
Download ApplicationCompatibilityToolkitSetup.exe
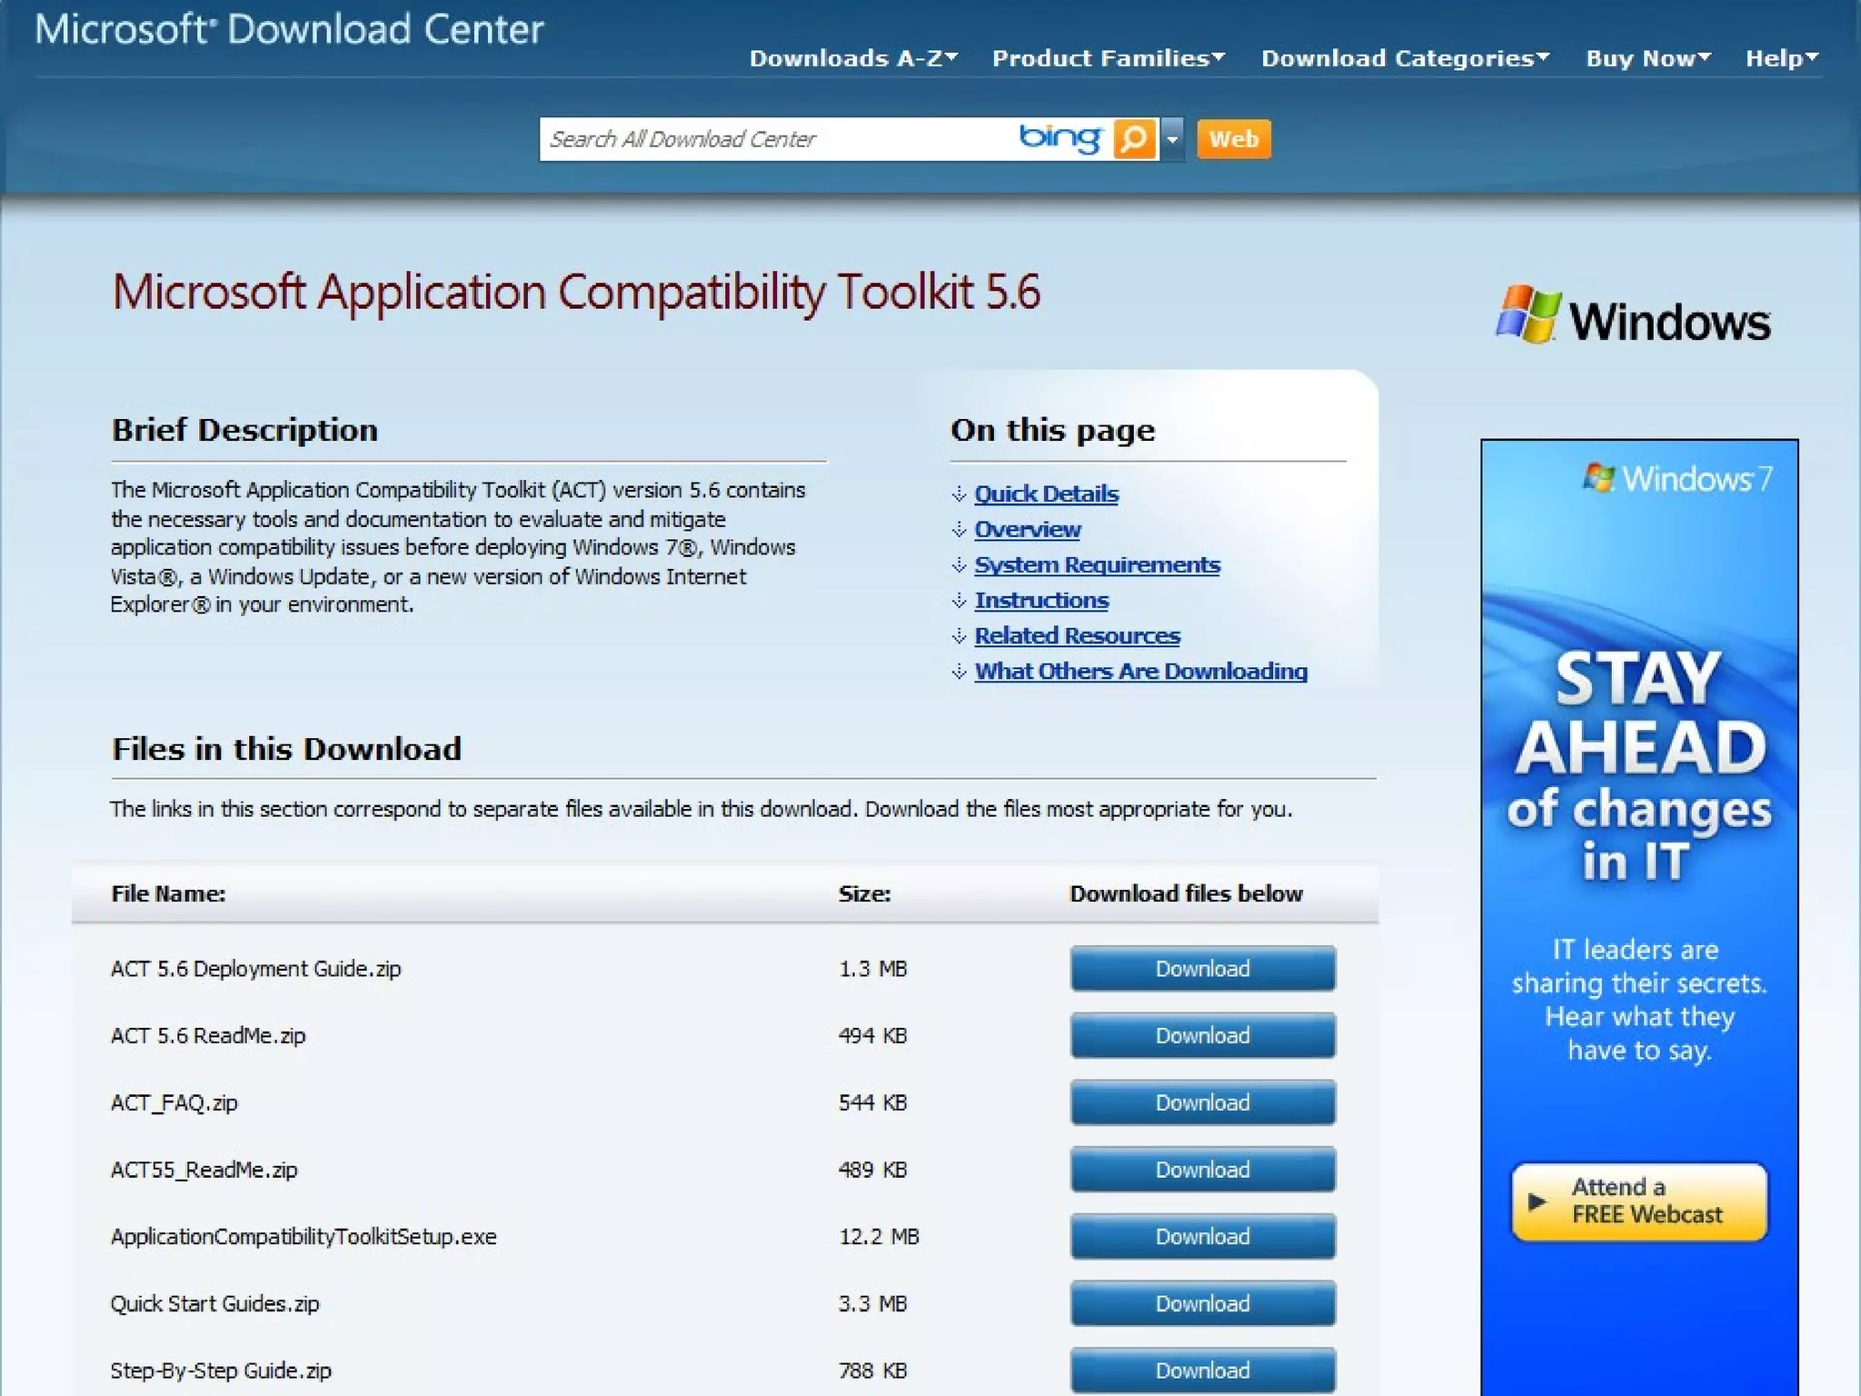[1202, 1236]
